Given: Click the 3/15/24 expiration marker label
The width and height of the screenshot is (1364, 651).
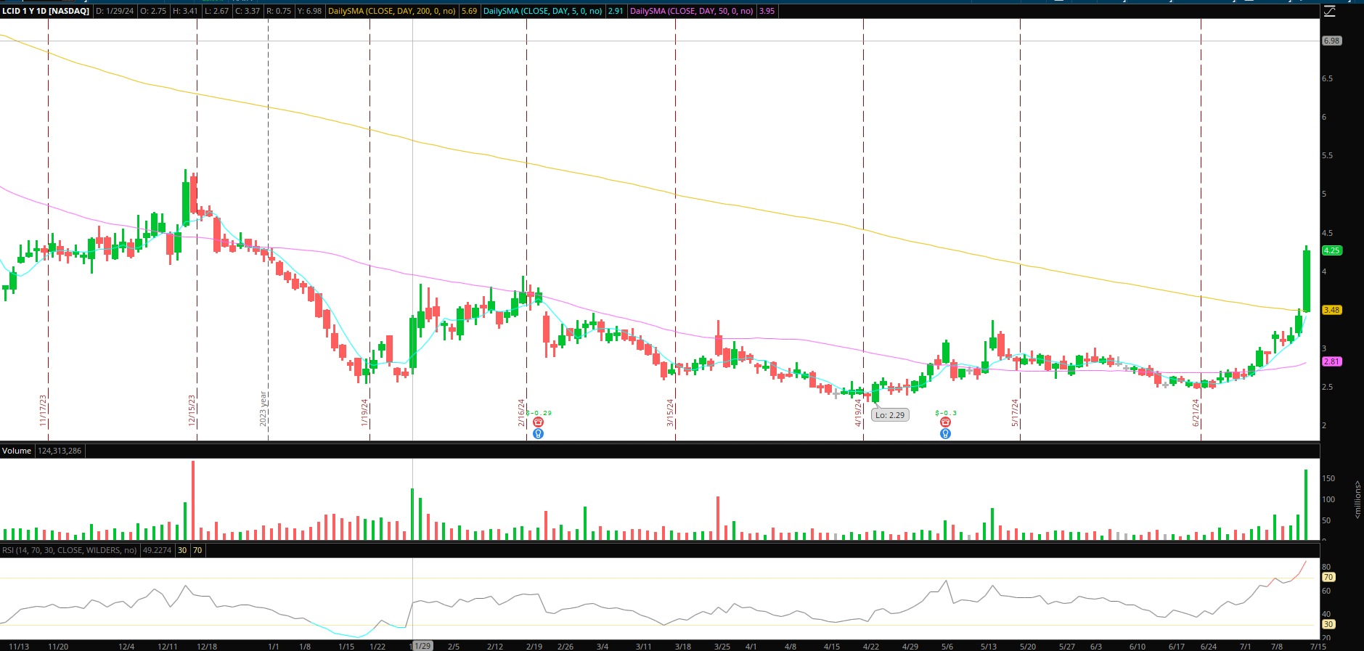Looking at the screenshot, I should pos(671,412).
